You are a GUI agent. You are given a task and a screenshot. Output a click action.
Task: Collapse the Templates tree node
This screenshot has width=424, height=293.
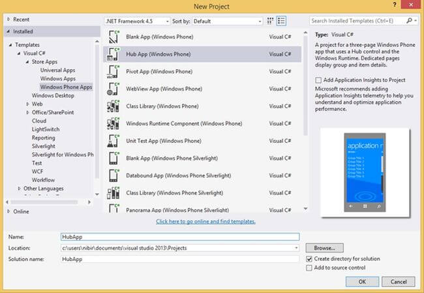[10, 45]
